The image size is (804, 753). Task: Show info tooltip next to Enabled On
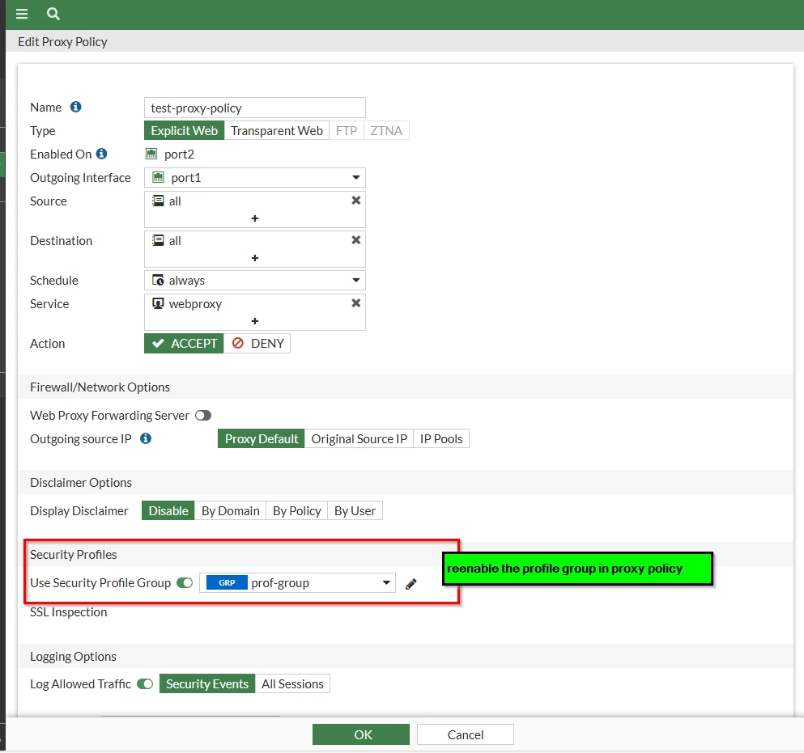(x=102, y=154)
